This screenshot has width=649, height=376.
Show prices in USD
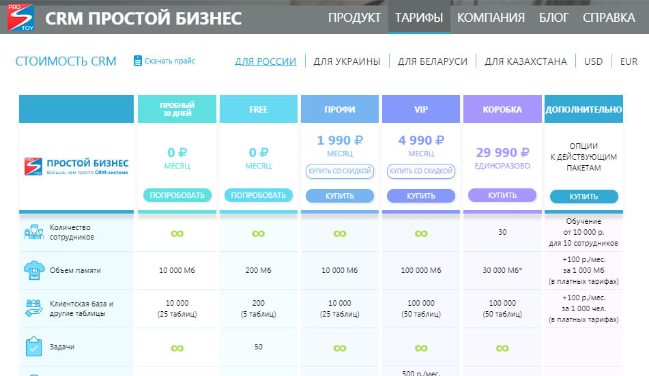593,61
